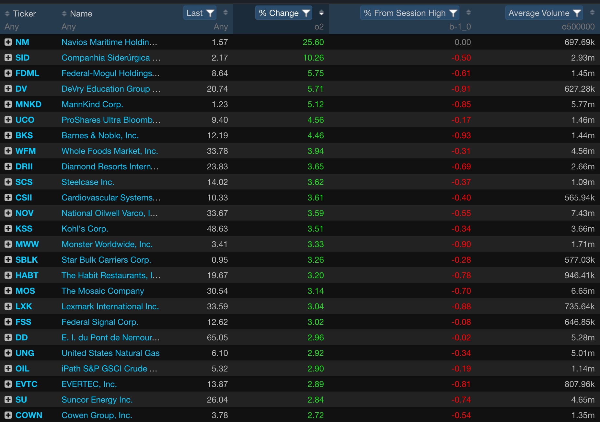Click NM's 25.60 percent change value
Image resolution: width=600 pixels, height=422 pixels.
(313, 42)
